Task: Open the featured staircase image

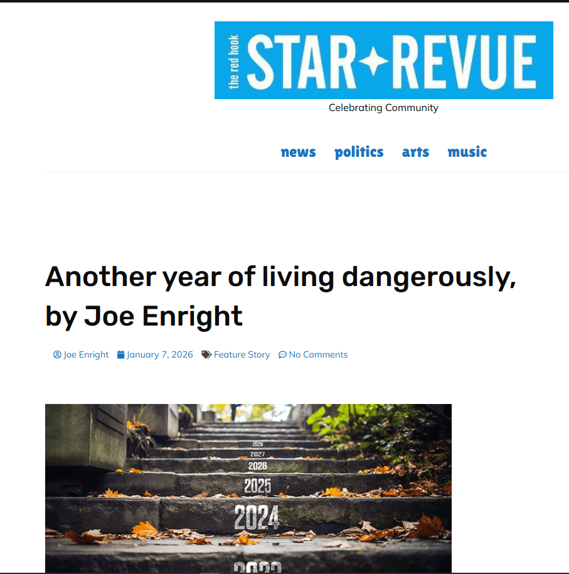Action: tap(248, 488)
